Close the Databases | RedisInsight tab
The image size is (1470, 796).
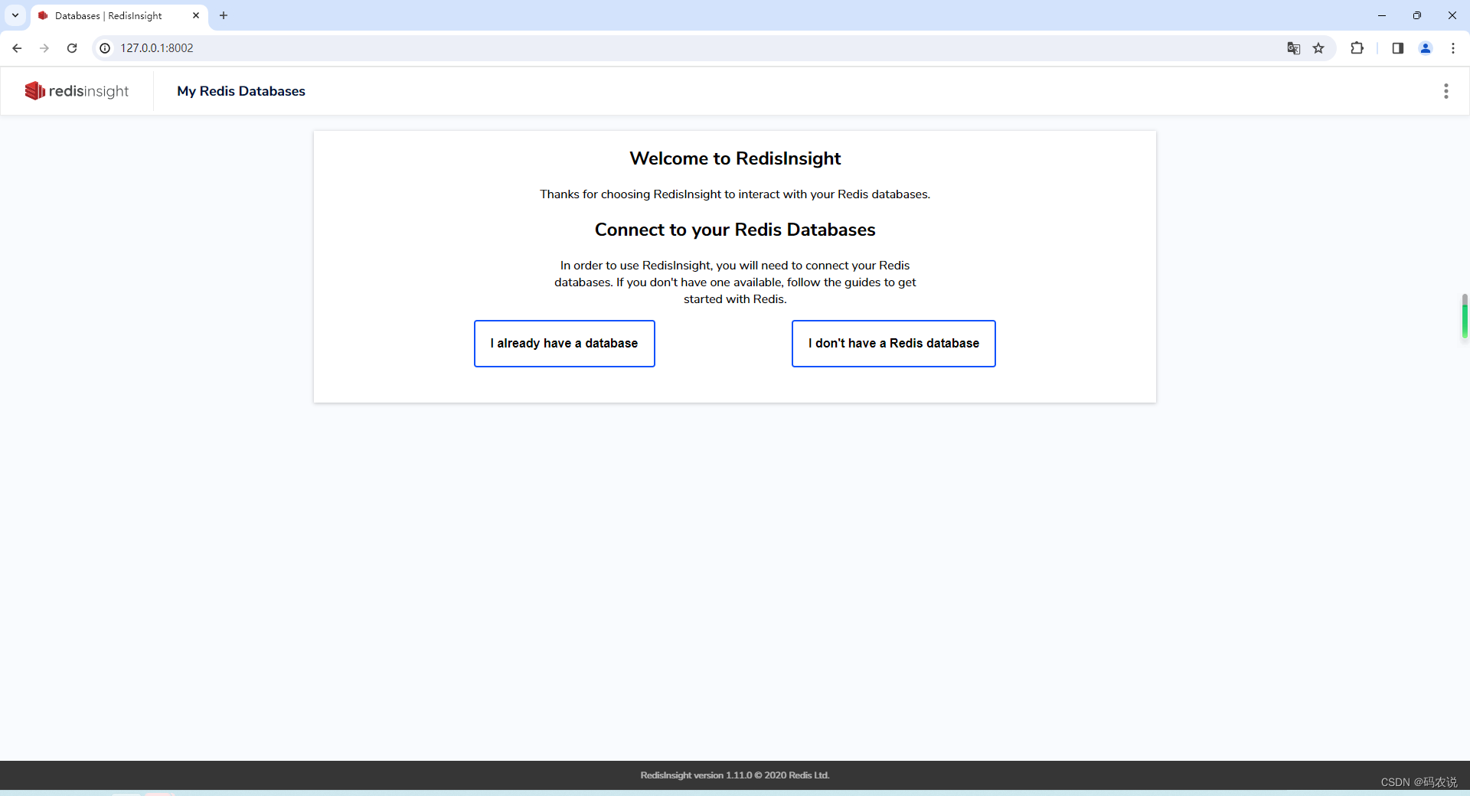(196, 15)
